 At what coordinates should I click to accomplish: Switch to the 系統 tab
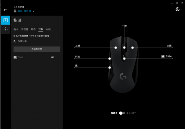[48, 29]
